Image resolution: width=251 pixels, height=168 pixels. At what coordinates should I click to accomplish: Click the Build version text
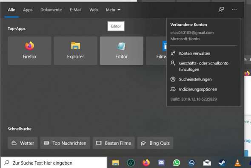[x=194, y=99]
